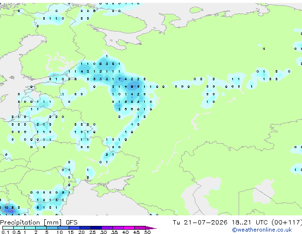Click the above-50 mm legend arrow tip
The height and width of the screenshot is (234, 302).
coord(151,228)
